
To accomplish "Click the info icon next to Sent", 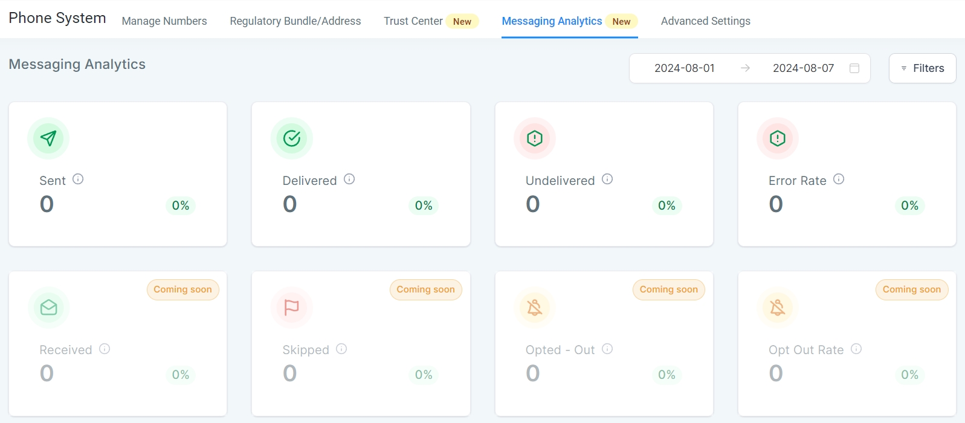I will (78, 179).
